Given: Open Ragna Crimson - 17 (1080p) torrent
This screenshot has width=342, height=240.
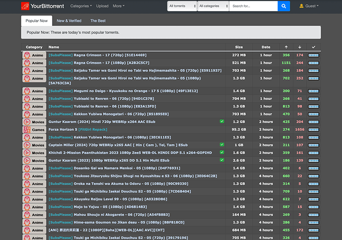Looking at the screenshot, I should (99, 63).
